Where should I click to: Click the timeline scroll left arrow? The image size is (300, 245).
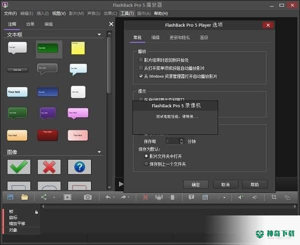43,206
